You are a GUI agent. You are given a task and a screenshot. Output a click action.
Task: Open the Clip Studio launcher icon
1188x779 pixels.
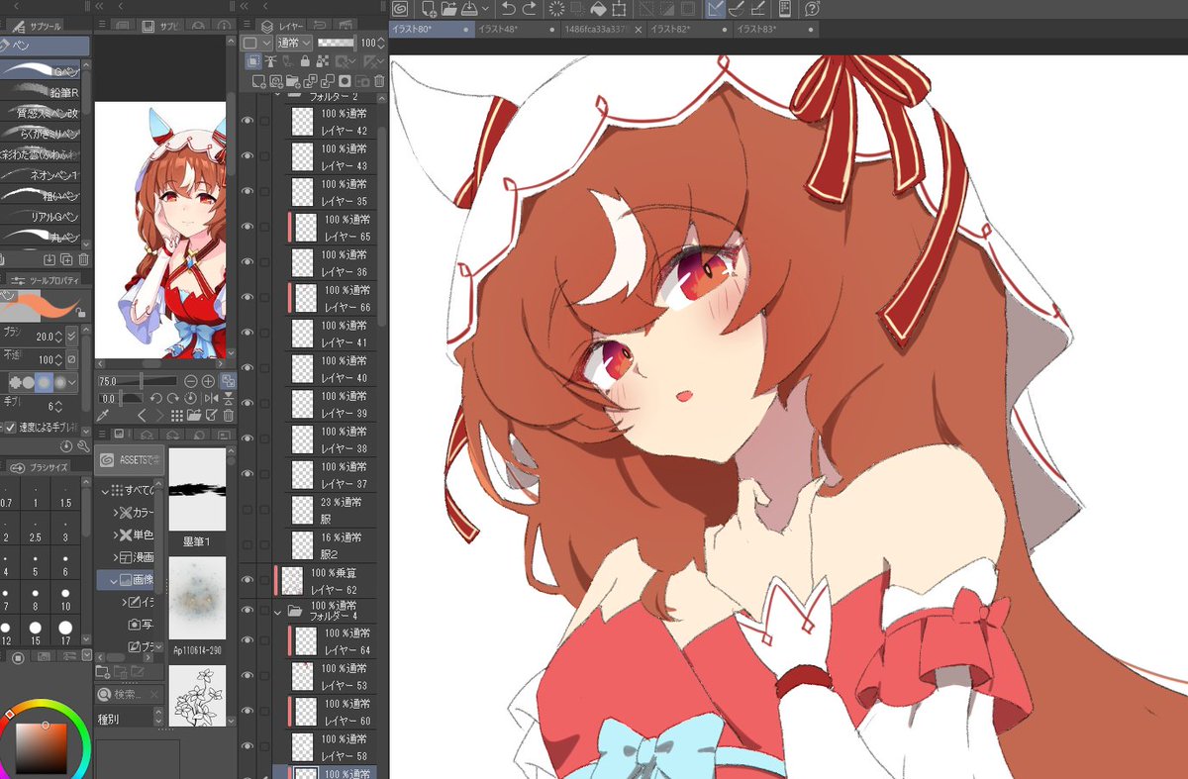400,9
